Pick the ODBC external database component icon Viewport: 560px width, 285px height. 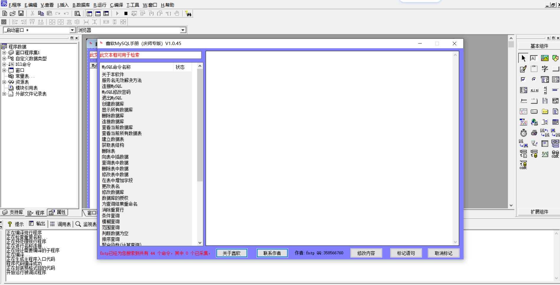[x=555, y=154]
